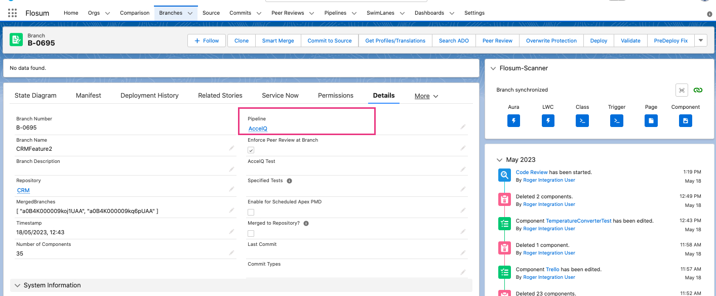This screenshot has width=716, height=296.
Task: Enable the Scheduled Apex PMD checkbox
Action: click(x=251, y=212)
